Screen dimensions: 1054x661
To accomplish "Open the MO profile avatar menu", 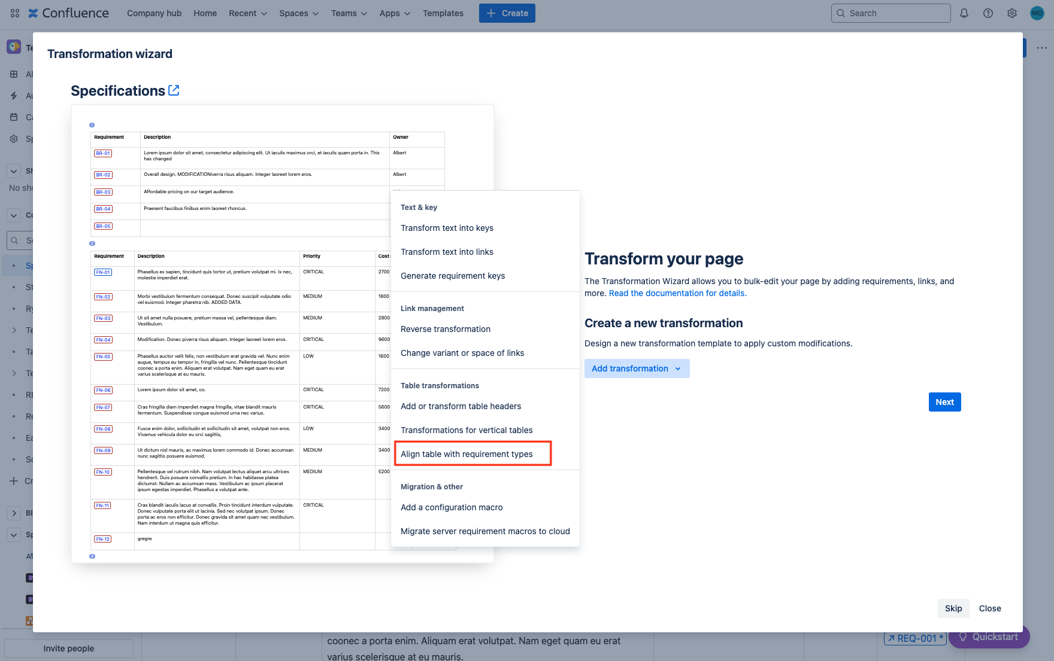I will [x=1037, y=13].
